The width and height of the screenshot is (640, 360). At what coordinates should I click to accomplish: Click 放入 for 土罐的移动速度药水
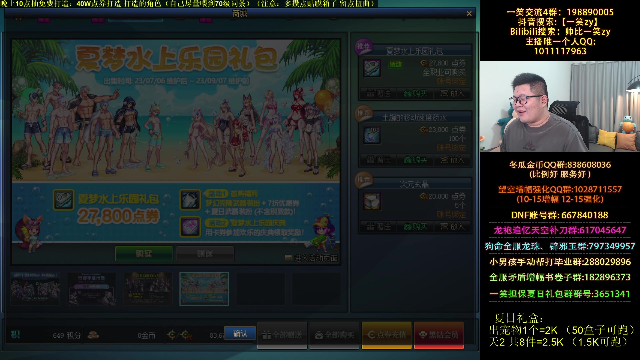click(452, 160)
